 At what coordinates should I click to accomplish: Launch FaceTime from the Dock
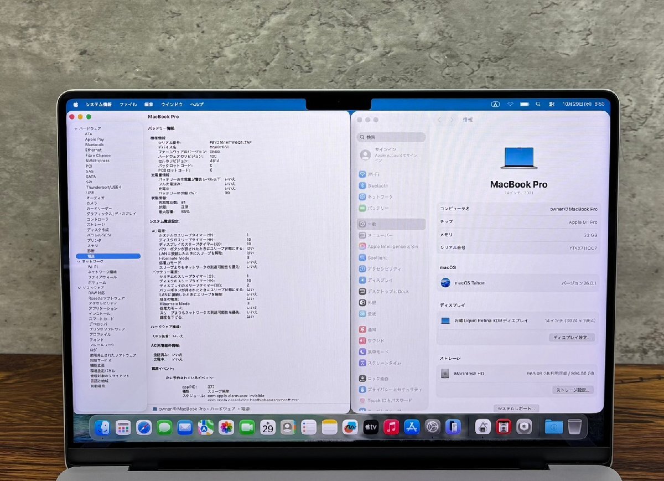pos(247,427)
